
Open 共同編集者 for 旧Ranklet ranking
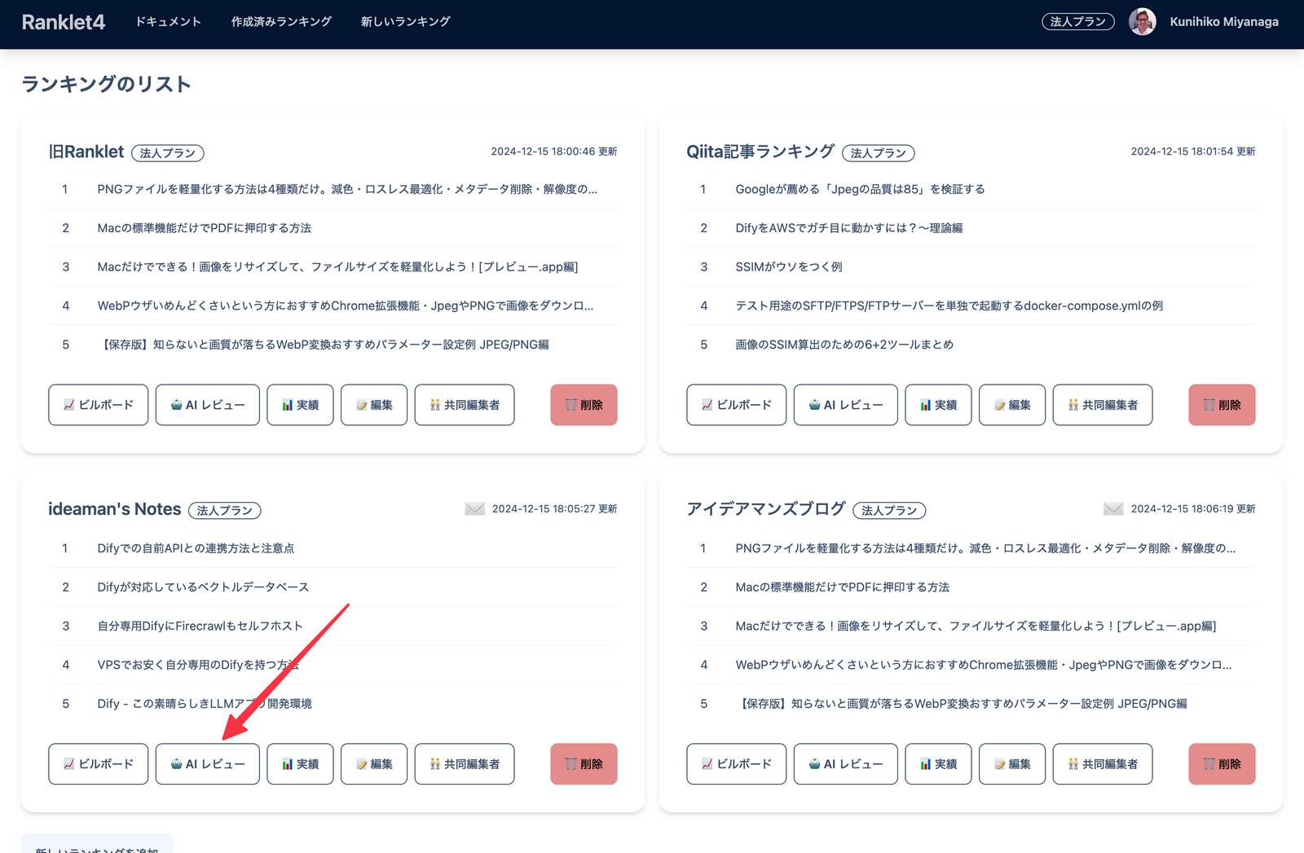coord(465,405)
